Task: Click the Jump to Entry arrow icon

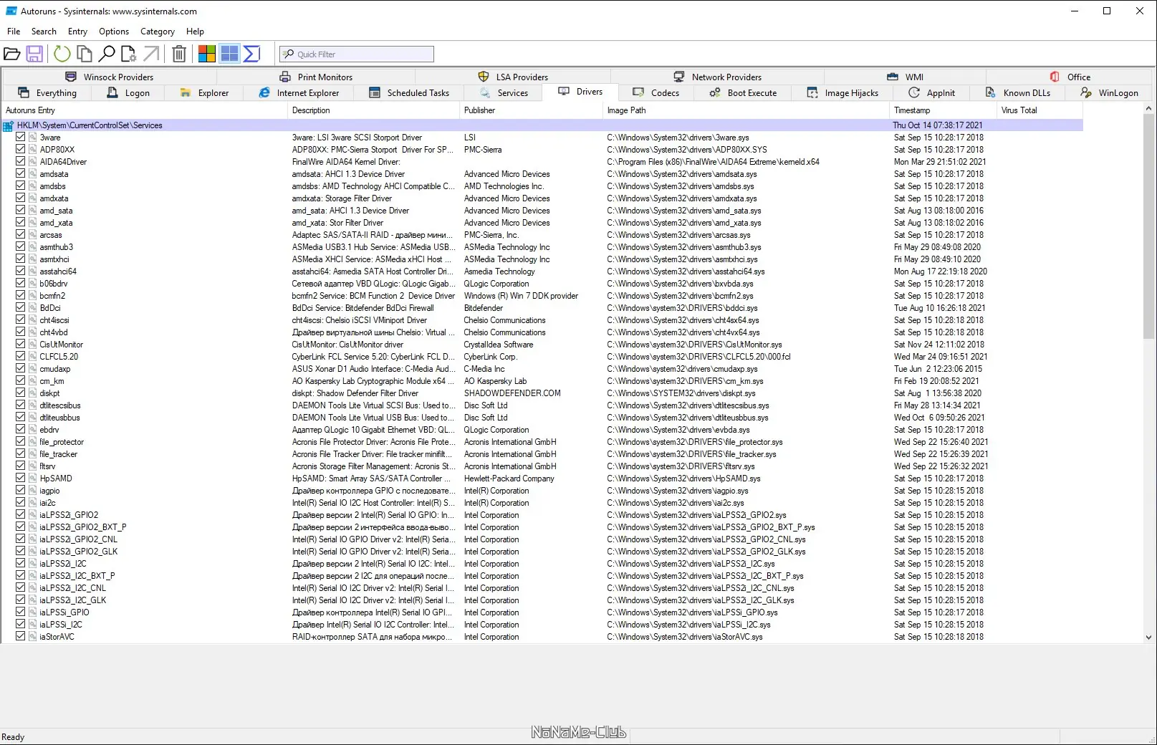Action: pyautogui.click(x=151, y=54)
